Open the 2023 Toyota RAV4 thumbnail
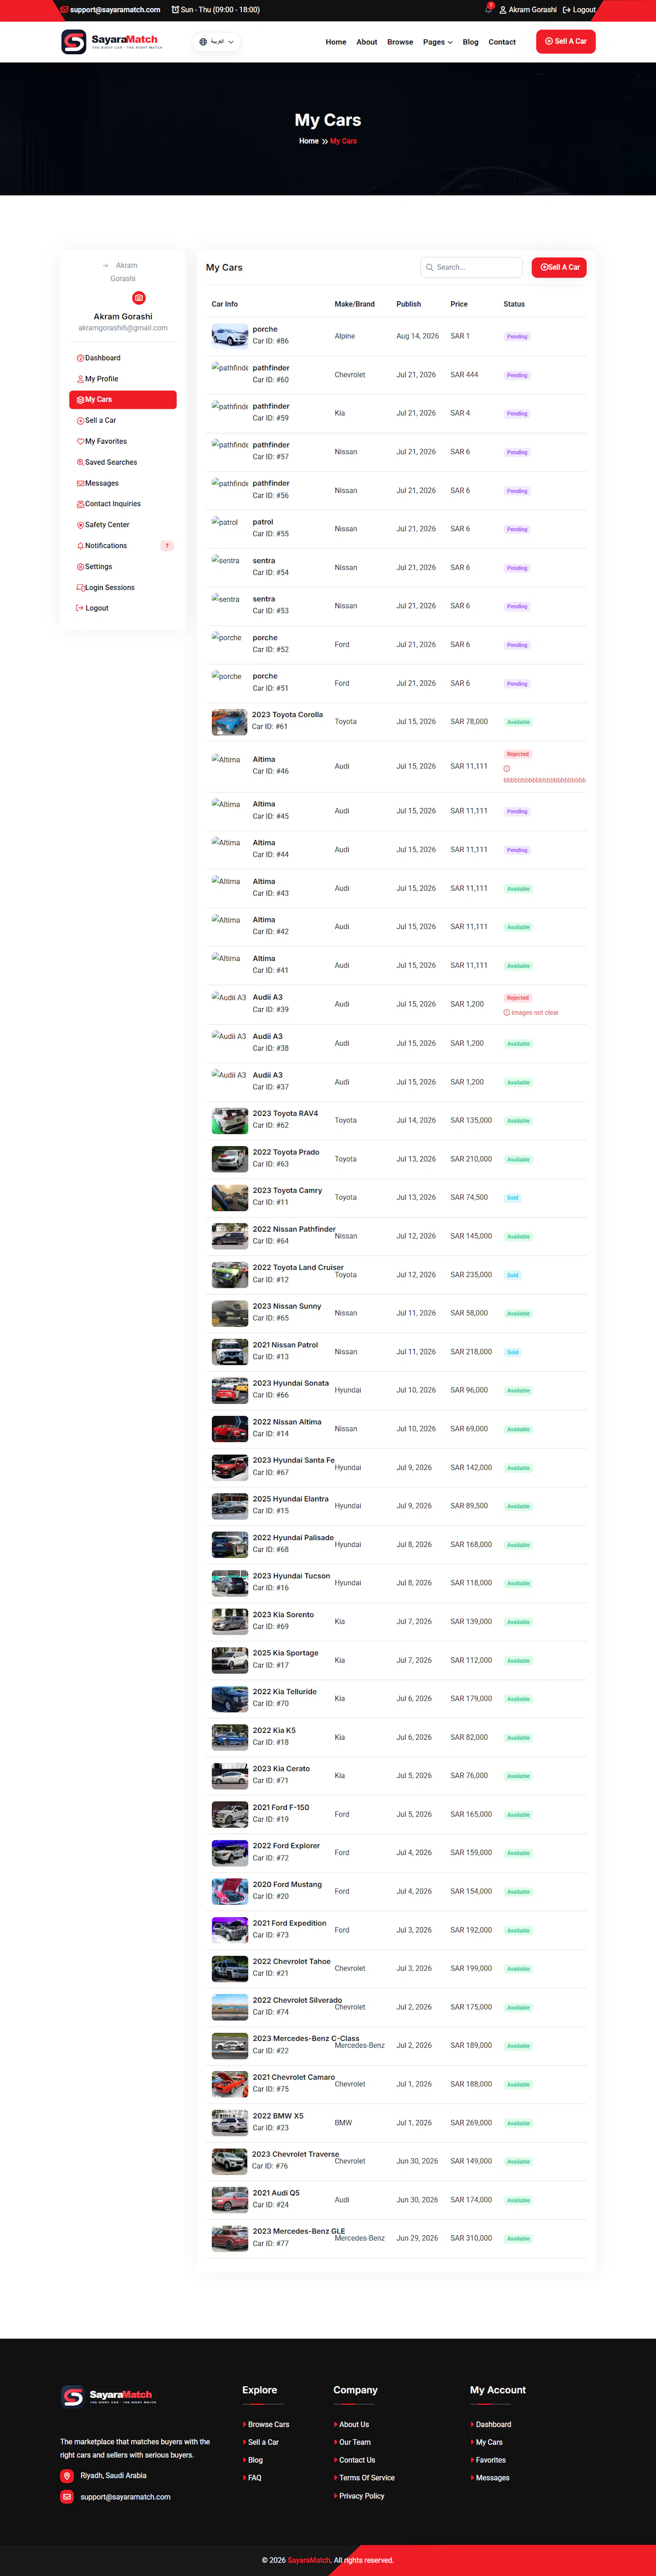Image resolution: width=656 pixels, height=2576 pixels. (x=230, y=1121)
